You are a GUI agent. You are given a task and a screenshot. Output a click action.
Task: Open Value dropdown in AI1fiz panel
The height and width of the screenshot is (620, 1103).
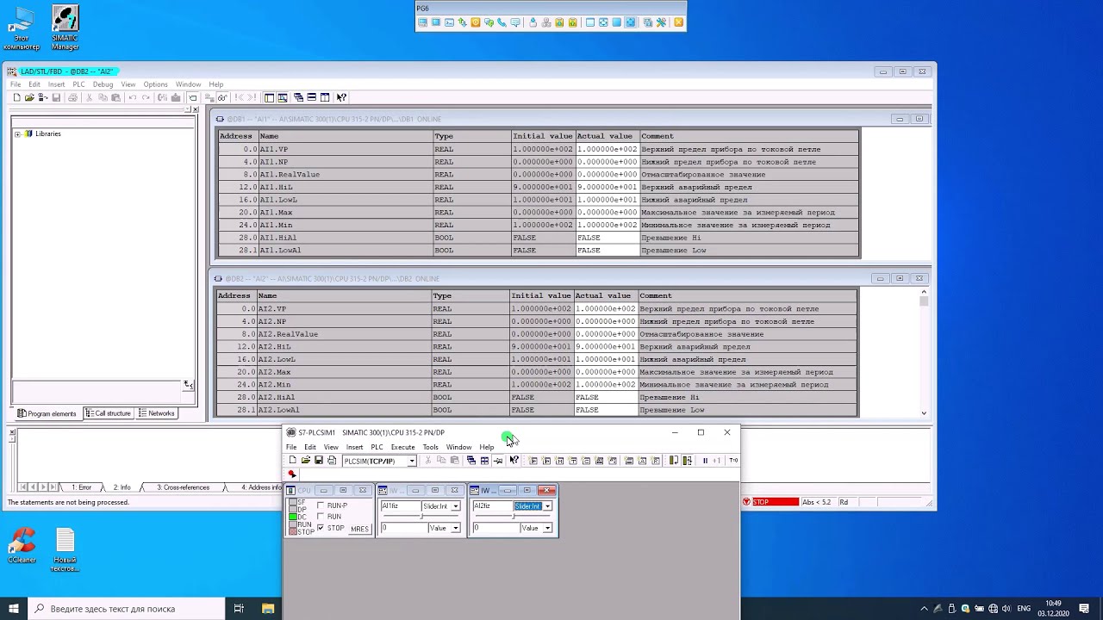455,528
